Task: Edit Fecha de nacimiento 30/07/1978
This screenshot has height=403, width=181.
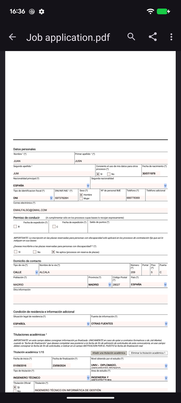Action: click(151, 174)
